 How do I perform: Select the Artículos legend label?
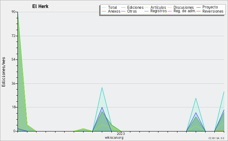pos(158,7)
